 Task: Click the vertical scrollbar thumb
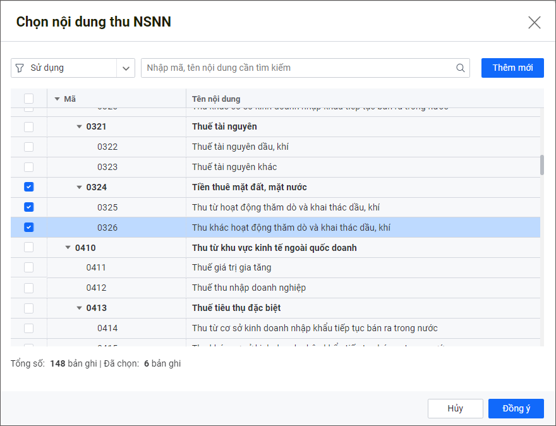(541, 164)
